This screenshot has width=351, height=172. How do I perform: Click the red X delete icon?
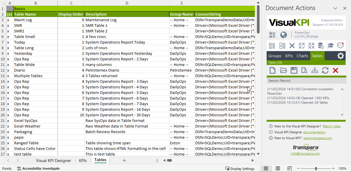tap(335, 70)
